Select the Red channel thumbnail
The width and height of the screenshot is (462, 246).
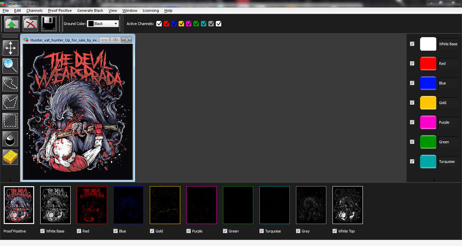(92, 205)
